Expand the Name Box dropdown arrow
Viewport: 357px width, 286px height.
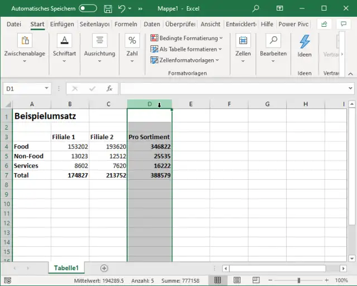click(x=47, y=89)
